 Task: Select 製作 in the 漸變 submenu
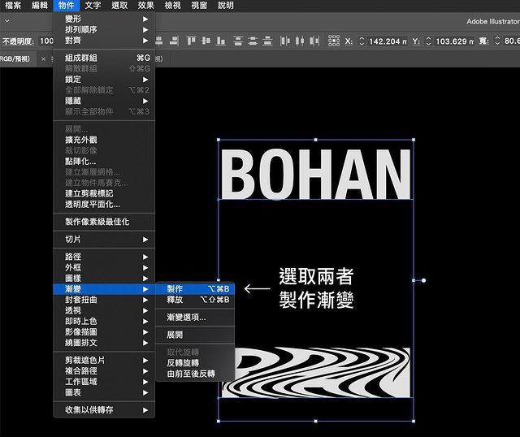[195, 289]
